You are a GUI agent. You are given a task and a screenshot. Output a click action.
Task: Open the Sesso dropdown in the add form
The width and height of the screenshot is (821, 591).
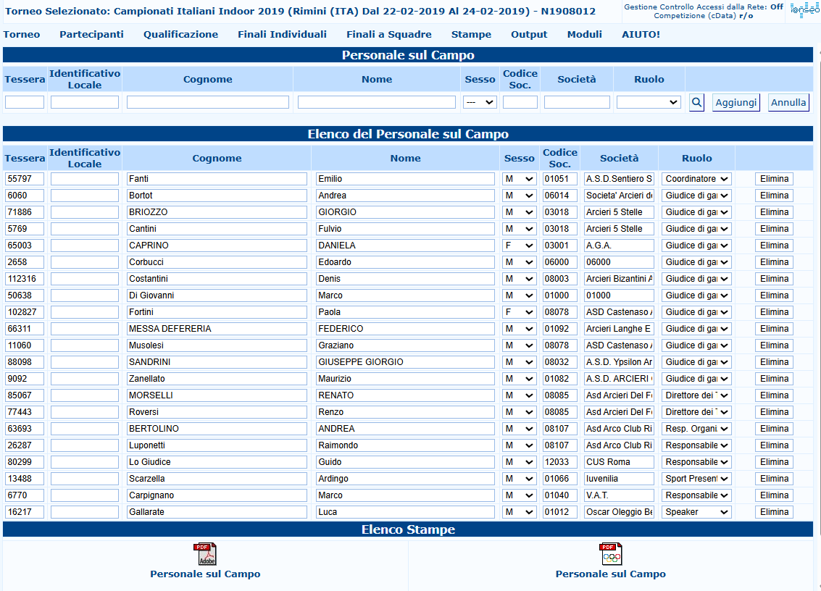click(x=480, y=103)
